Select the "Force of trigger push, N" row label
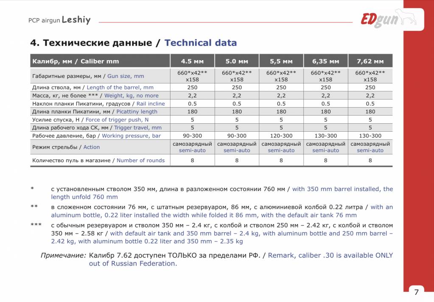434x302 pixels. 117,119
